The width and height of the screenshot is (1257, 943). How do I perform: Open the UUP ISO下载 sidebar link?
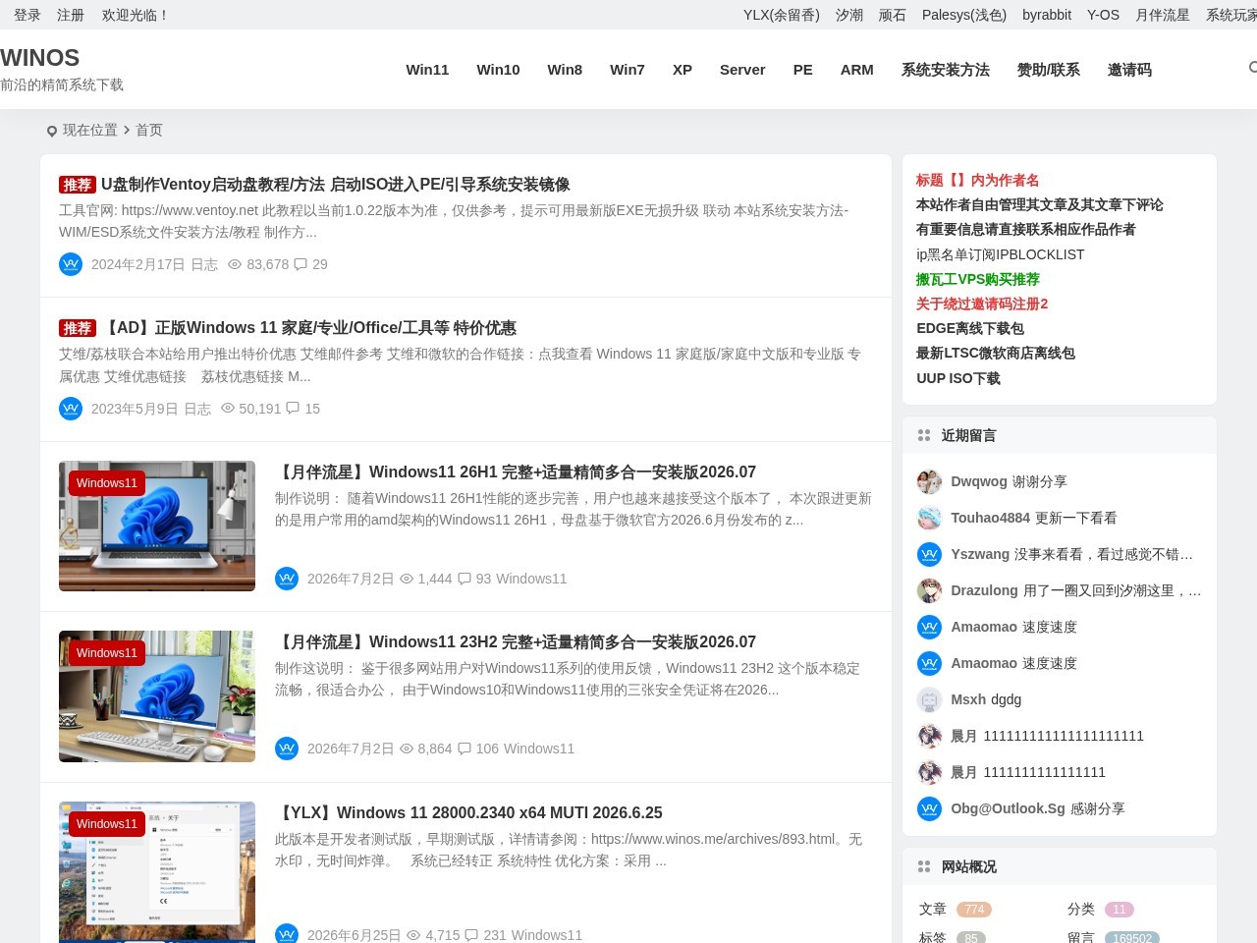click(x=958, y=378)
